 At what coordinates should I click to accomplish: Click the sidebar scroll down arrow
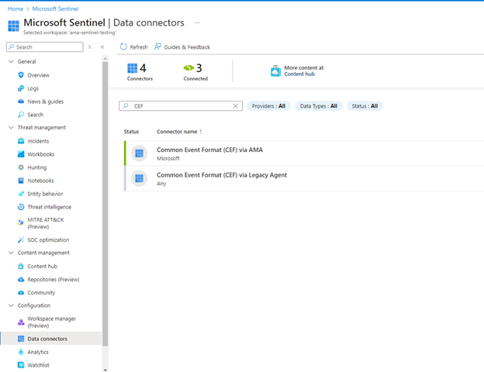[x=105, y=370]
